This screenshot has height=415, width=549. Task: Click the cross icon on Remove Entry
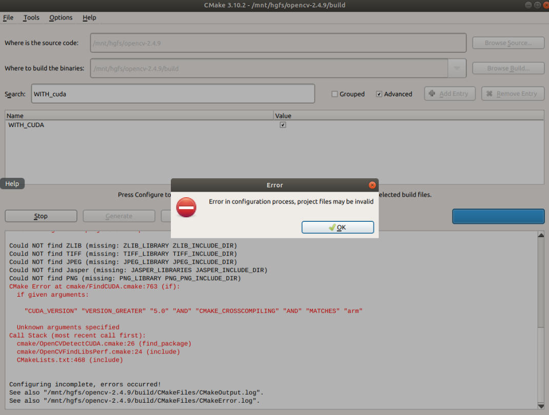[x=489, y=93]
